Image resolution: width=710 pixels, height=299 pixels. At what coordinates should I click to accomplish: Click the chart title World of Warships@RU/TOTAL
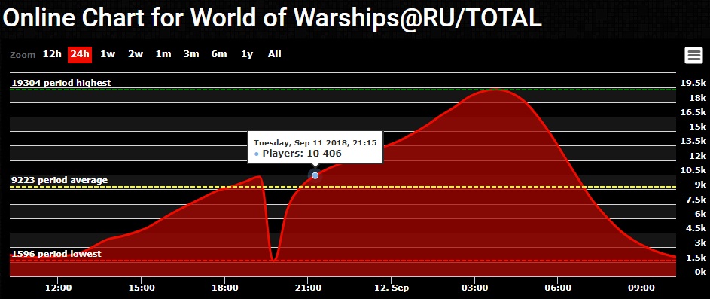click(x=366, y=18)
